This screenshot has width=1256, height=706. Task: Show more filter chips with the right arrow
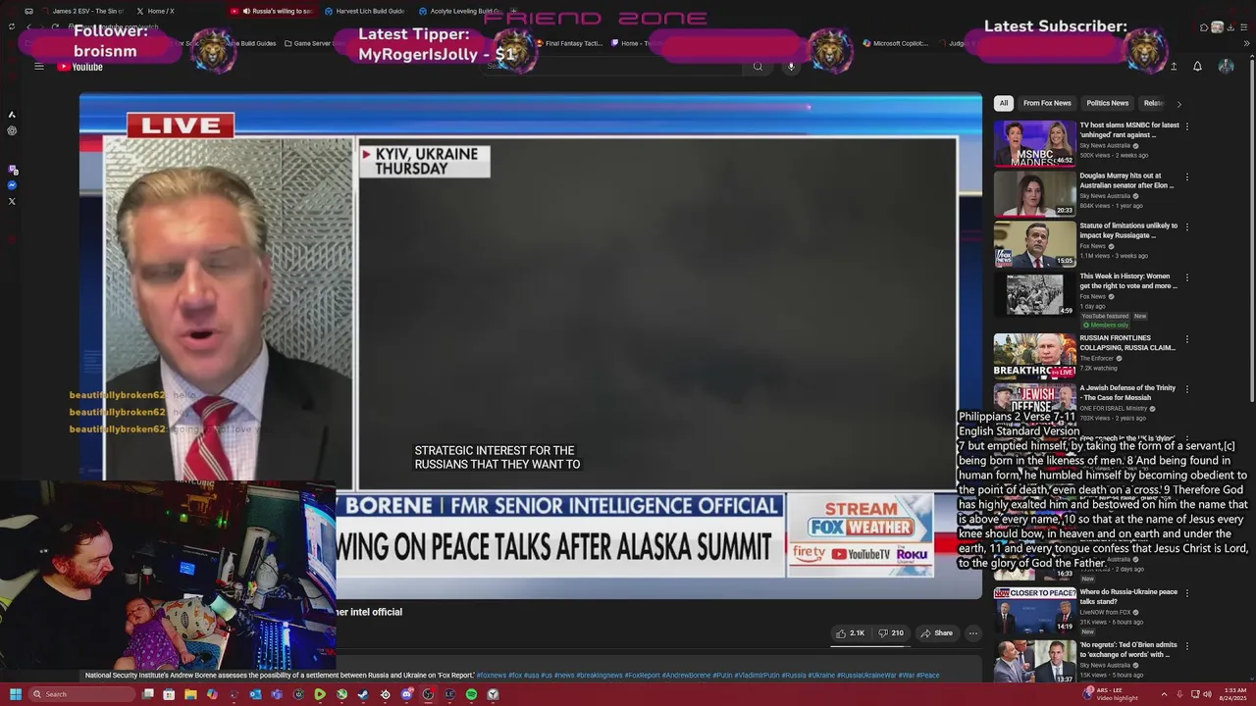(1178, 103)
